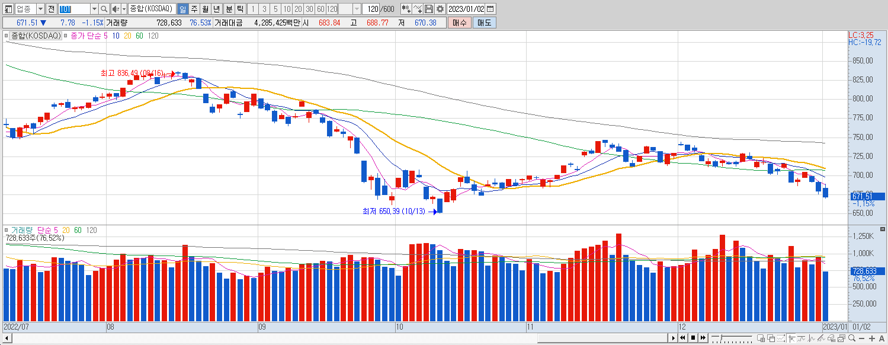Click the stop button in bottom bar

(x=693, y=338)
